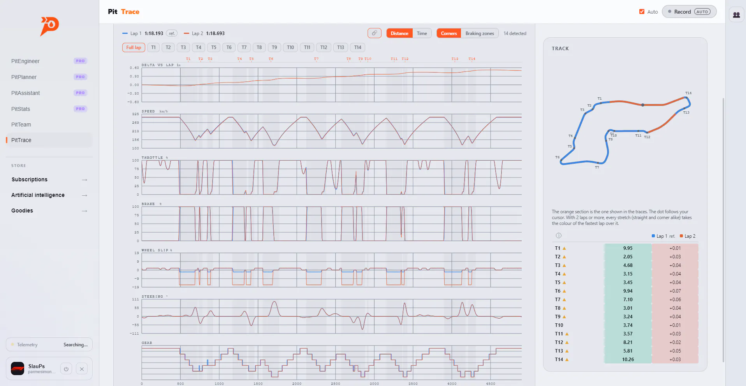This screenshot has height=386, width=746.
Task: Open the info icon above corner table
Action: click(559, 235)
